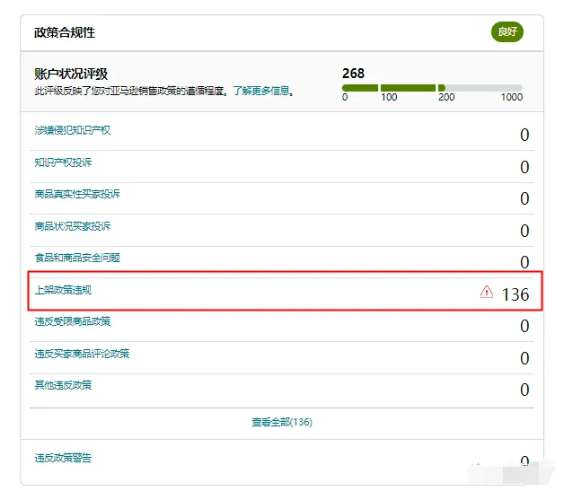Click the 0 count for 知识产权投诉

[x=524, y=167]
